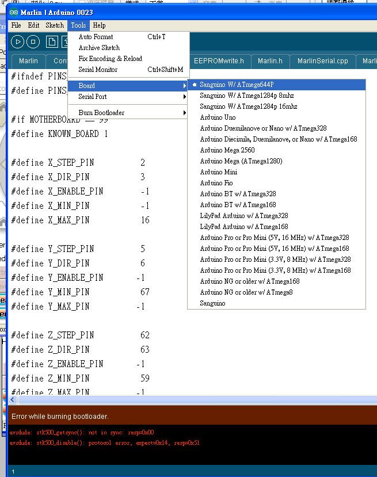Switch to the Marlin tab
This screenshot has height=477, width=377.
click(x=28, y=61)
